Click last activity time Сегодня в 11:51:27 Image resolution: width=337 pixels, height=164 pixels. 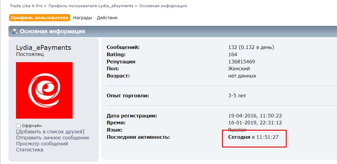(x=253, y=137)
